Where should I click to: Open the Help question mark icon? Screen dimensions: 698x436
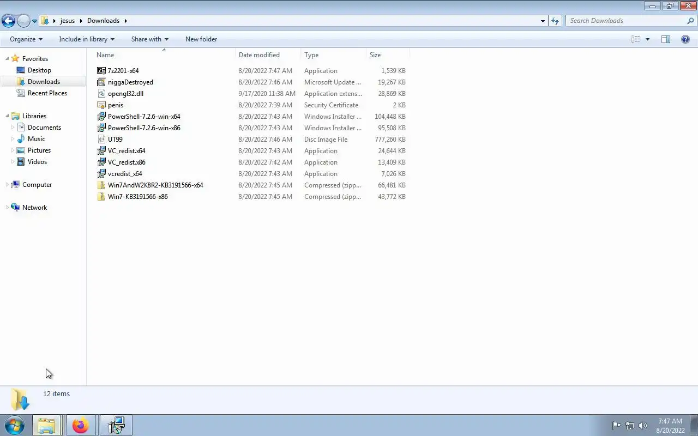pos(685,39)
